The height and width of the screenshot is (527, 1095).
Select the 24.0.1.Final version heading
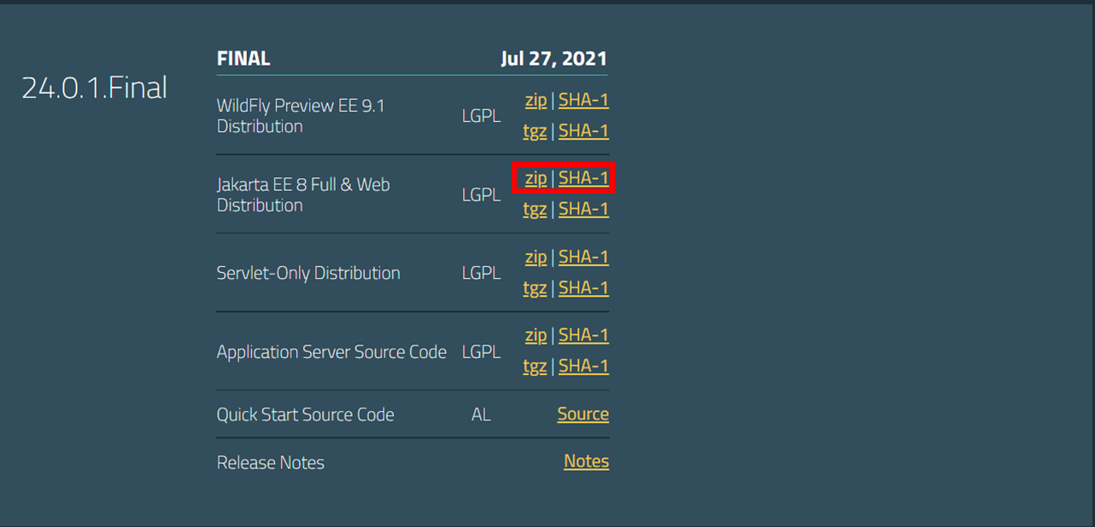click(94, 89)
